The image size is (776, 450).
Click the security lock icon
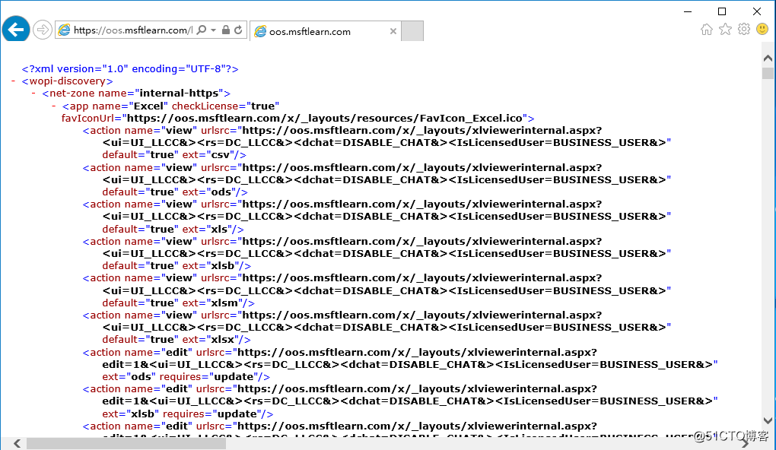click(x=226, y=30)
